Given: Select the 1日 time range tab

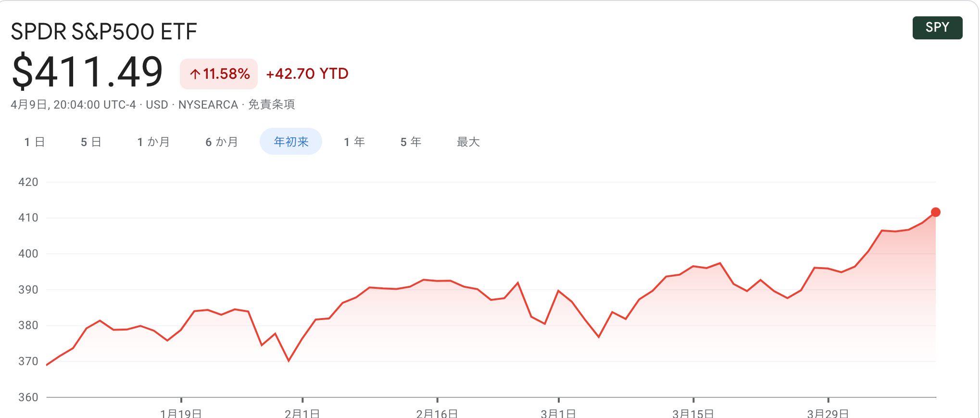Looking at the screenshot, I should 35,142.
